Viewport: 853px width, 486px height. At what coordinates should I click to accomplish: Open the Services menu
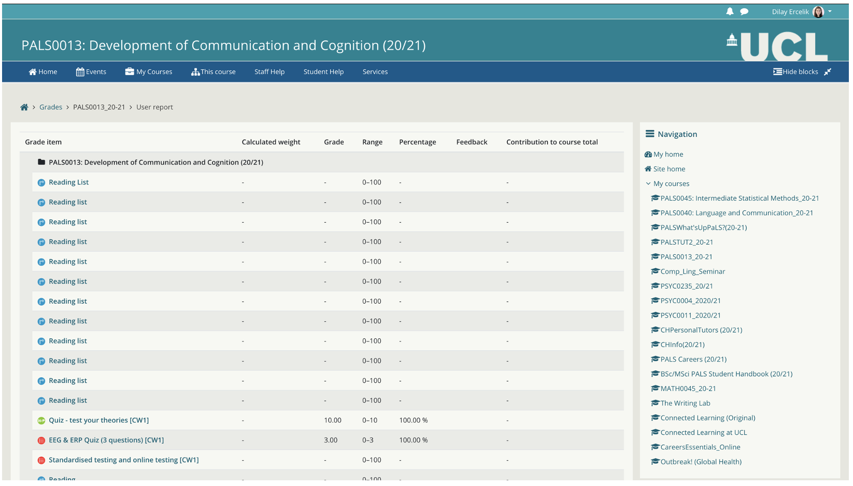(x=375, y=72)
